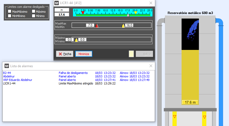Close the LICR1-44 dialog window

click(x=151, y=3)
